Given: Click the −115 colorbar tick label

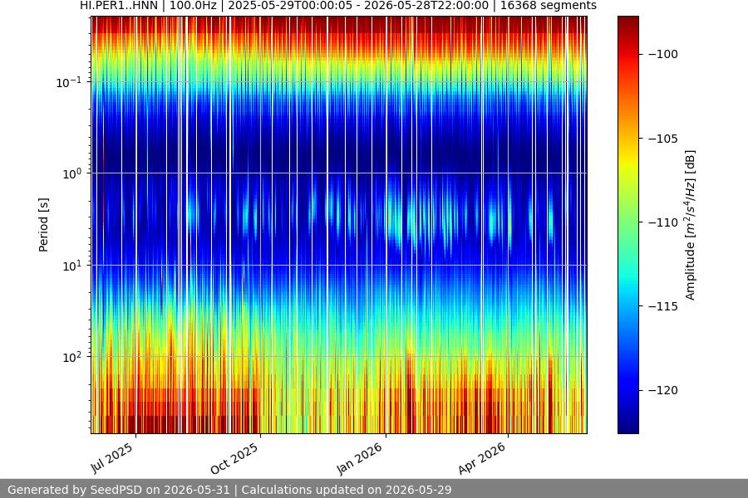Looking at the screenshot, I should (x=663, y=306).
